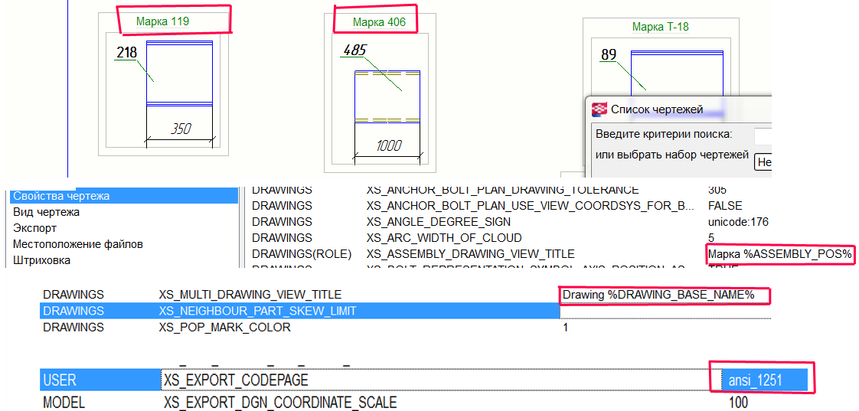
Task: Select highlighted XS_NEIGHBOUR_PART_SKEW_LIMIT row
Action: [299, 311]
